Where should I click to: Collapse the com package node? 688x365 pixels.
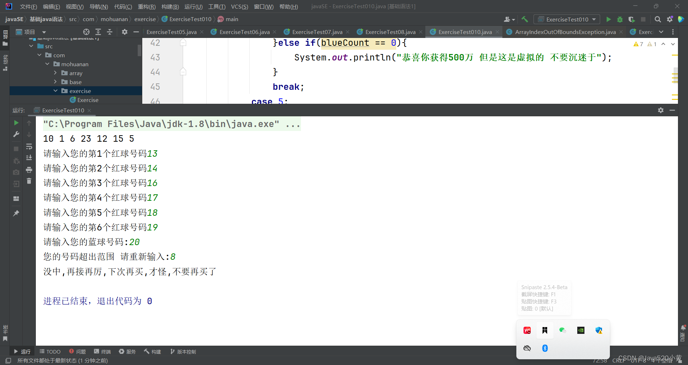(39, 55)
